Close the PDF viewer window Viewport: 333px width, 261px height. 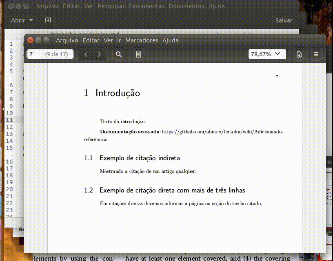point(30,40)
